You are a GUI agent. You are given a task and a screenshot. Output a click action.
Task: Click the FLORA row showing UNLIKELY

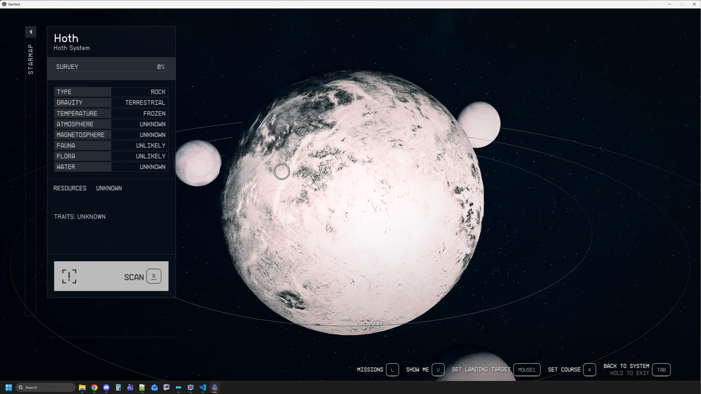[x=111, y=156]
